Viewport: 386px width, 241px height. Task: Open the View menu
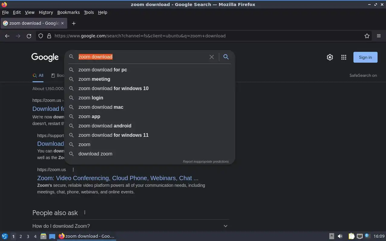point(30,12)
